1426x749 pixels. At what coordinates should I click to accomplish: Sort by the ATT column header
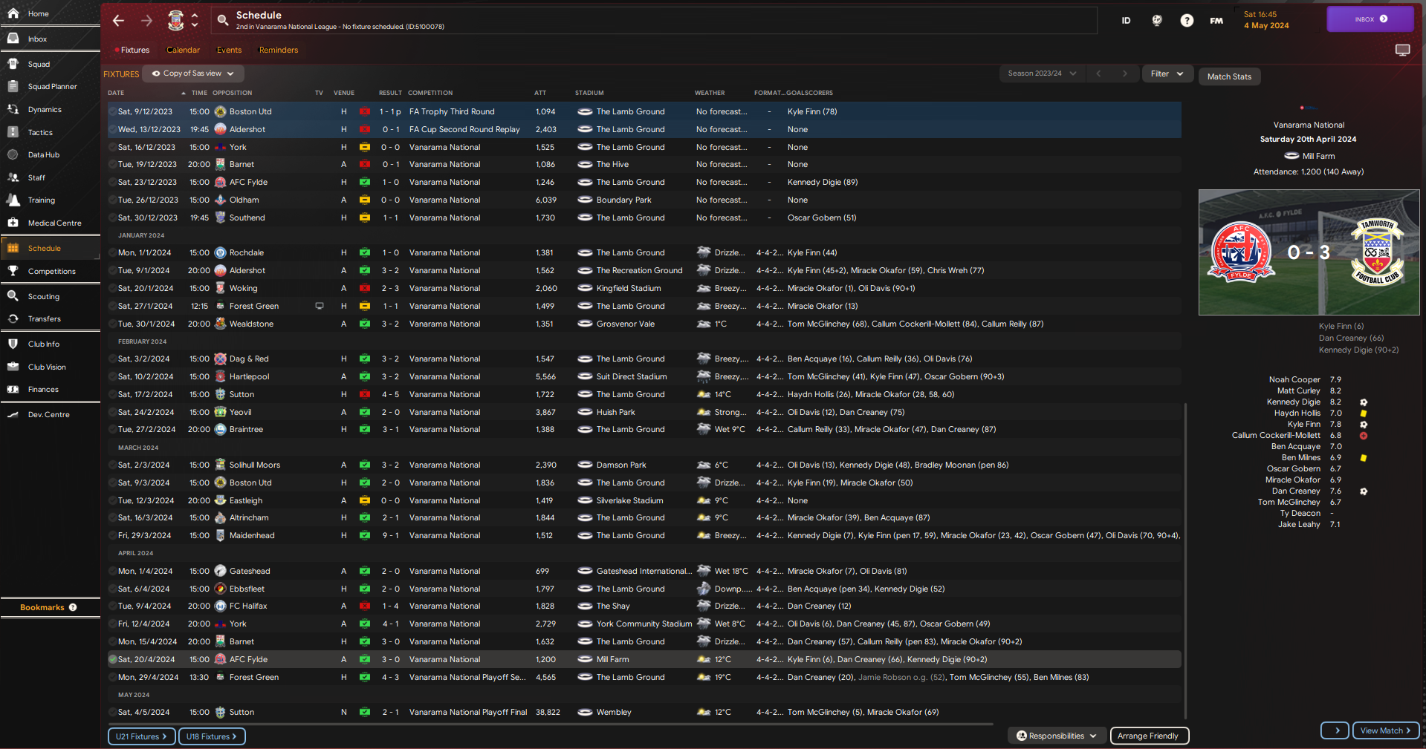coord(540,93)
